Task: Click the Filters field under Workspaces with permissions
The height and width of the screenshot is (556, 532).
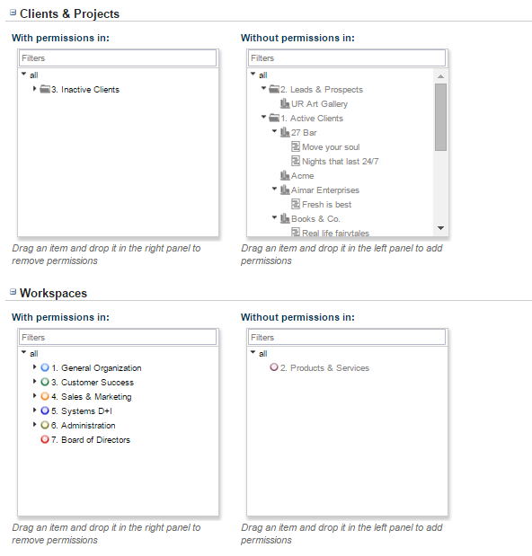Action: tap(118, 337)
